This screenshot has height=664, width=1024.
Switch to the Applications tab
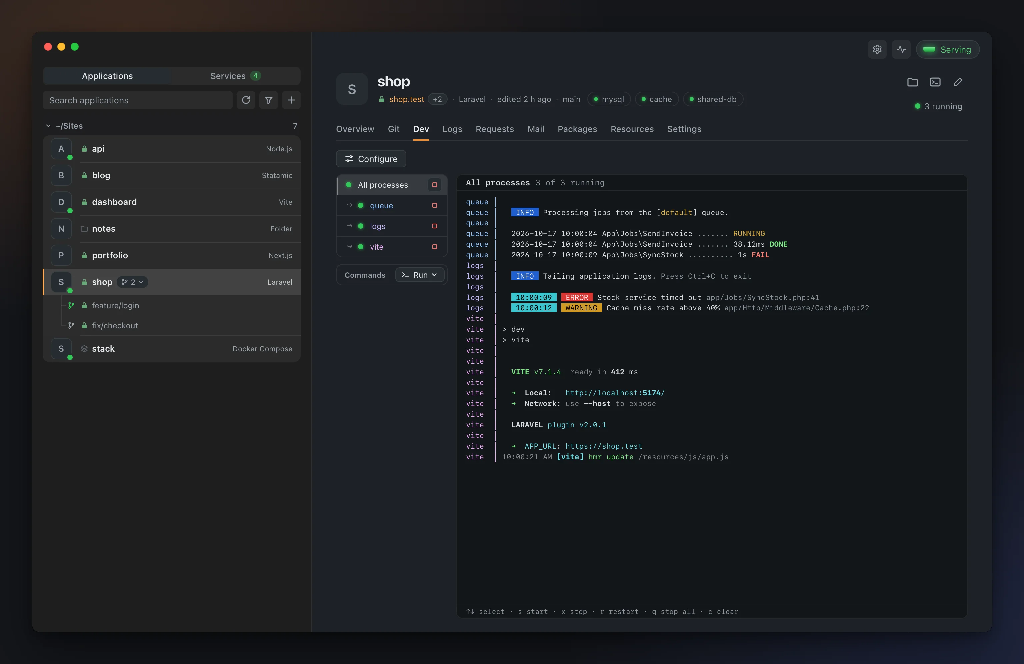(x=107, y=76)
